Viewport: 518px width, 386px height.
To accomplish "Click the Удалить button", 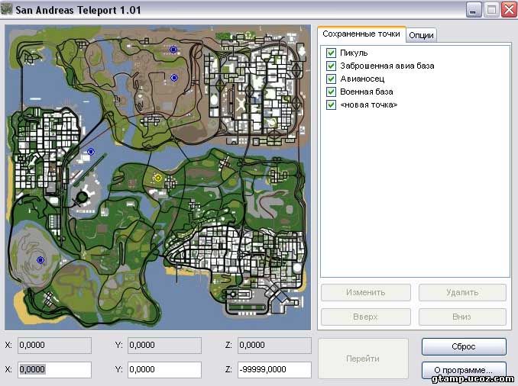I will [462, 292].
